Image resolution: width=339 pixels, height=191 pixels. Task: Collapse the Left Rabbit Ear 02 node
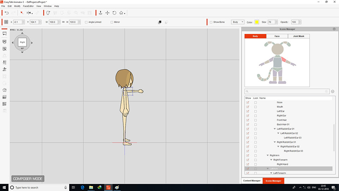pos(278,133)
